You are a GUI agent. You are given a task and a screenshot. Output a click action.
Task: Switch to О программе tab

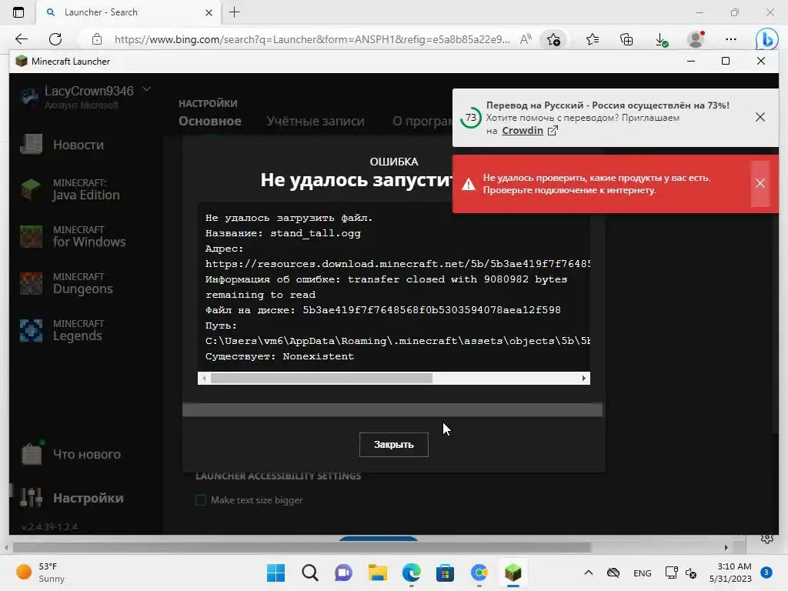click(x=422, y=121)
